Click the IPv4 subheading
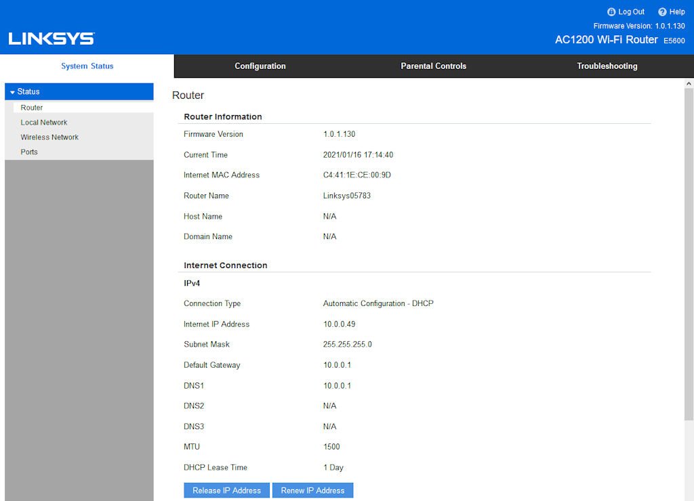Screen dimensions: 694x501 (192, 283)
